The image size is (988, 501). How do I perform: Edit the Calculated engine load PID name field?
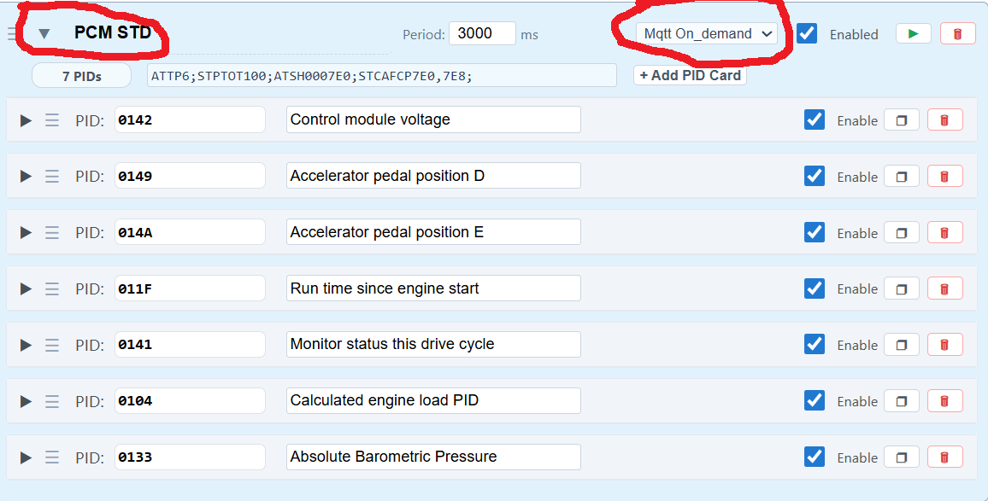coord(433,400)
